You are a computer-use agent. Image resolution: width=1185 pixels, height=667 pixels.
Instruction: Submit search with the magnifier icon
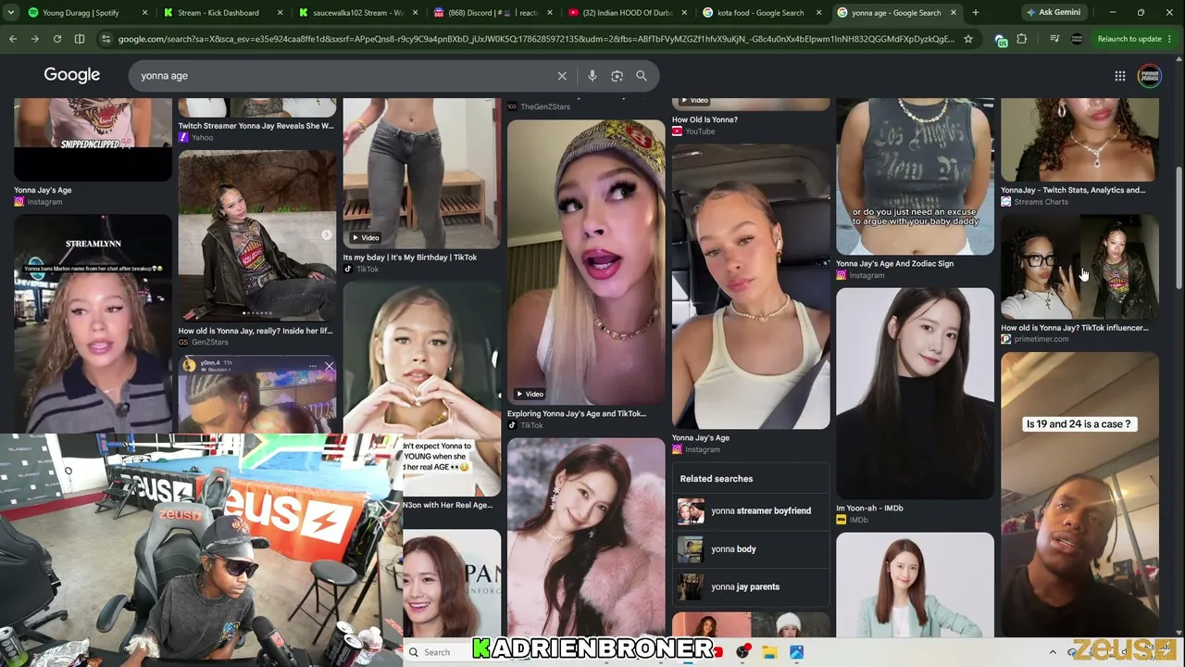[642, 76]
